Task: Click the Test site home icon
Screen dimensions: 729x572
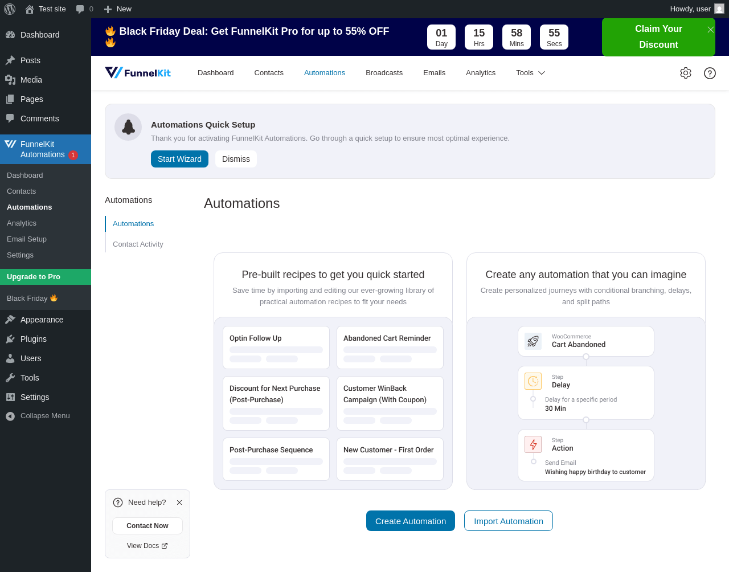Action: click(30, 9)
